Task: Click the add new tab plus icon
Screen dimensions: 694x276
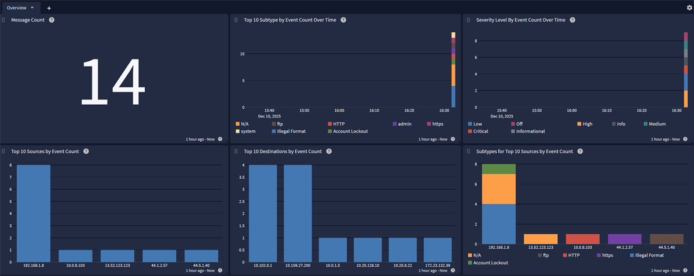Action: (x=49, y=8)
